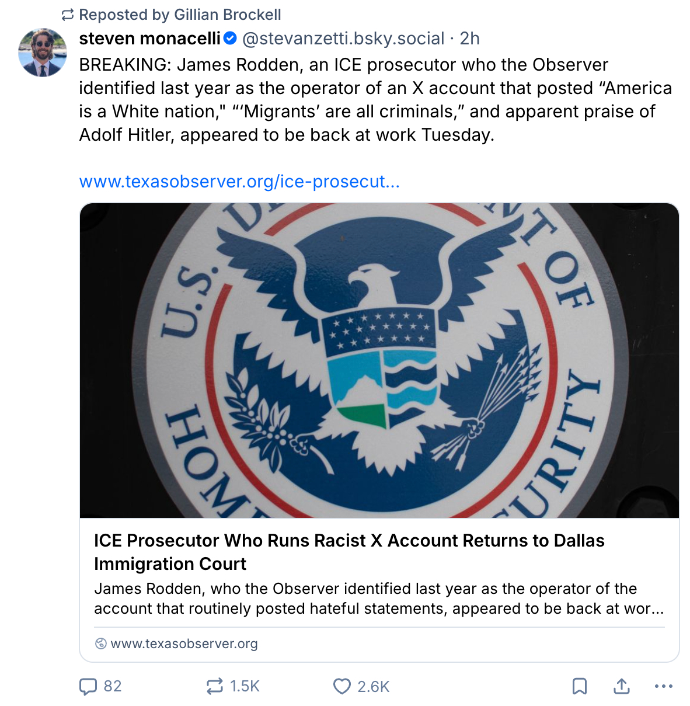
Task: Click the author name 'steven monacelli'
Action: pyautogui.click(x=150, y=39)
